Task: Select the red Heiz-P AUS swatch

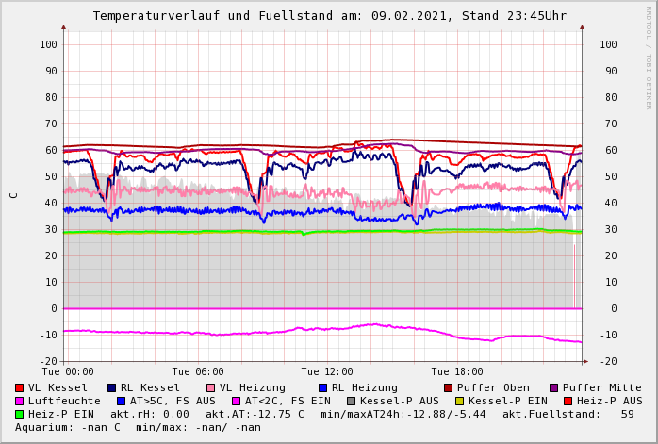Action: (568, 401)
